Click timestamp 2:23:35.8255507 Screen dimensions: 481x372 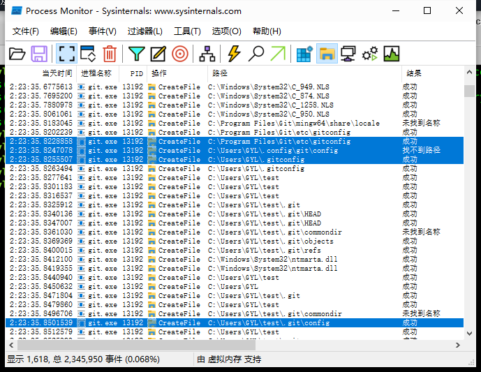click(x=41, y=159)
